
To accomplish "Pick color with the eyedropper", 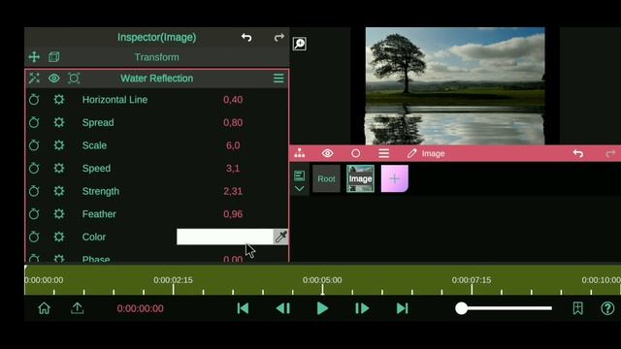I will click(280, 237).
